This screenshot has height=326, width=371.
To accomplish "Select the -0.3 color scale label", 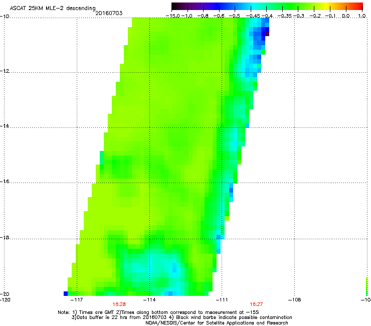I will [299, 16].
